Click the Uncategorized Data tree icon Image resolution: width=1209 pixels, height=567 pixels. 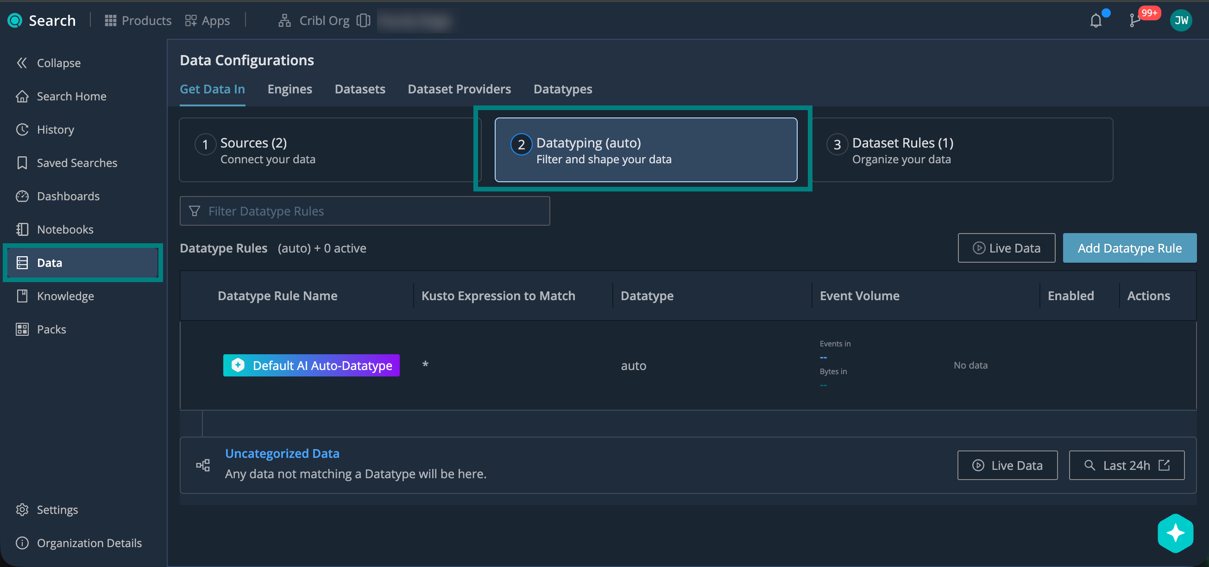tap(203, 465)
